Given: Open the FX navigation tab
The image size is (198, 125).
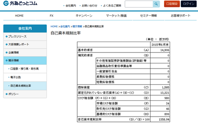Looking at the screenshot, I should tap(51, 16).
